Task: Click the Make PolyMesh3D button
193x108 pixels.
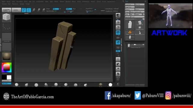Action: [137, 12]
